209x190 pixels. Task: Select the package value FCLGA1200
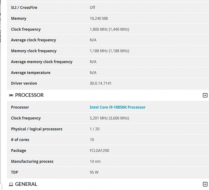tap(99, 150)
